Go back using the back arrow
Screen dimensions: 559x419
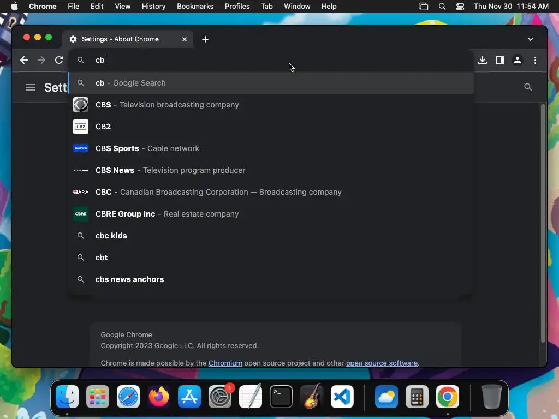click(24, 60)
